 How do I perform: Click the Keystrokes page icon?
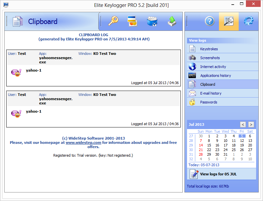[192, 49]
